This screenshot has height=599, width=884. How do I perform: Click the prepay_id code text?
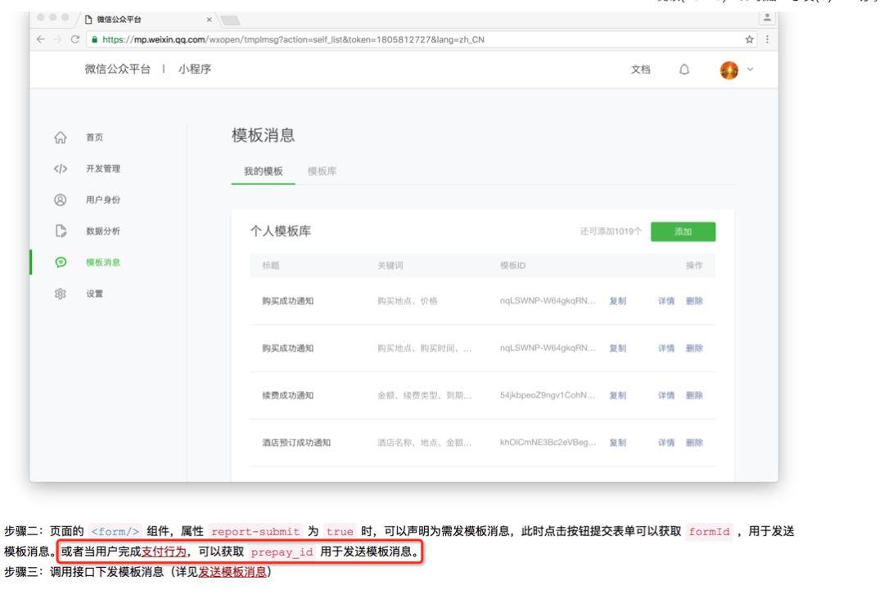(x=282, y=552)
